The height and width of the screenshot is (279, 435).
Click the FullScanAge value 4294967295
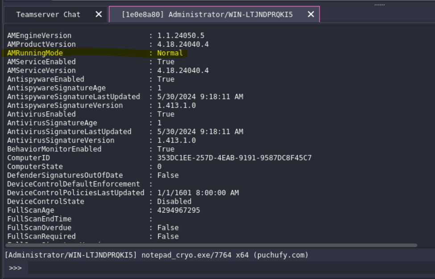pyautogui.click(x=178, y=210)
